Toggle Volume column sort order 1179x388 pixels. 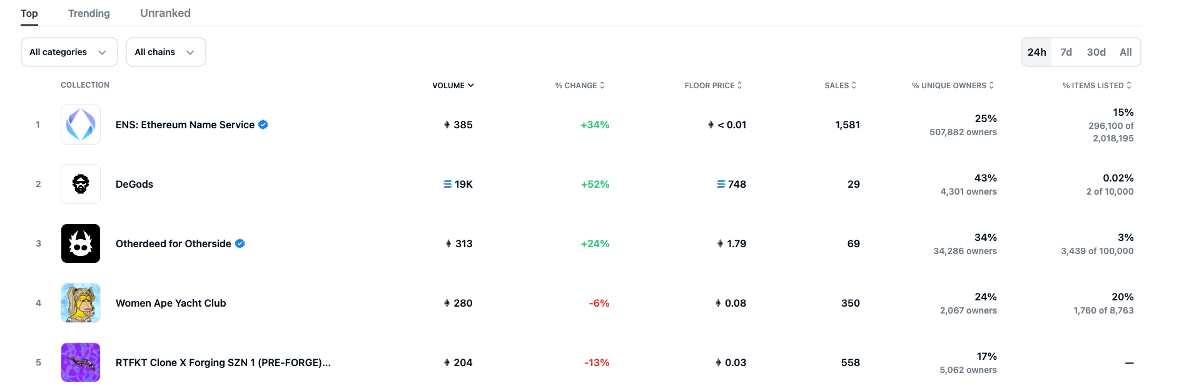(453, 85)
